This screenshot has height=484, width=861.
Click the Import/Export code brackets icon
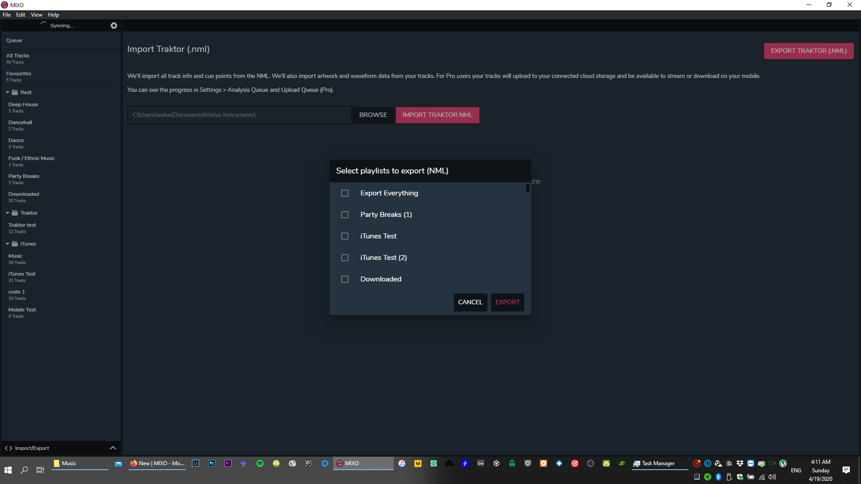(9, 448)
